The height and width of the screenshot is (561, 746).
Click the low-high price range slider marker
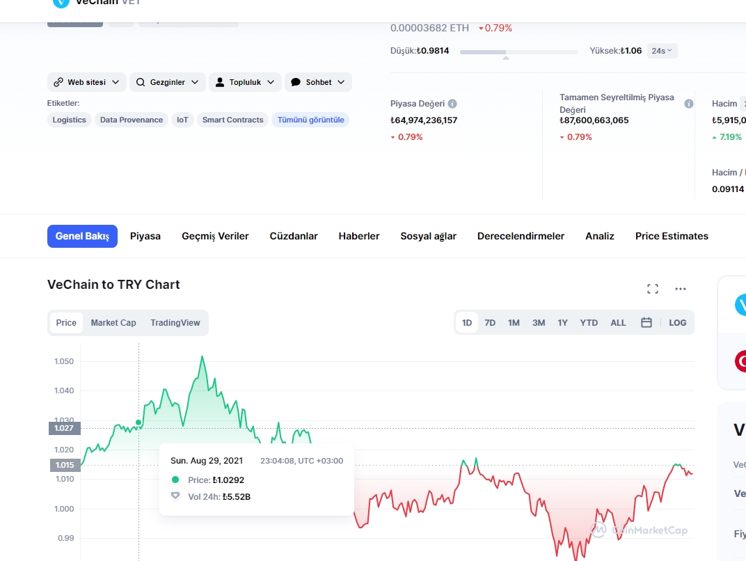point(506,58)
